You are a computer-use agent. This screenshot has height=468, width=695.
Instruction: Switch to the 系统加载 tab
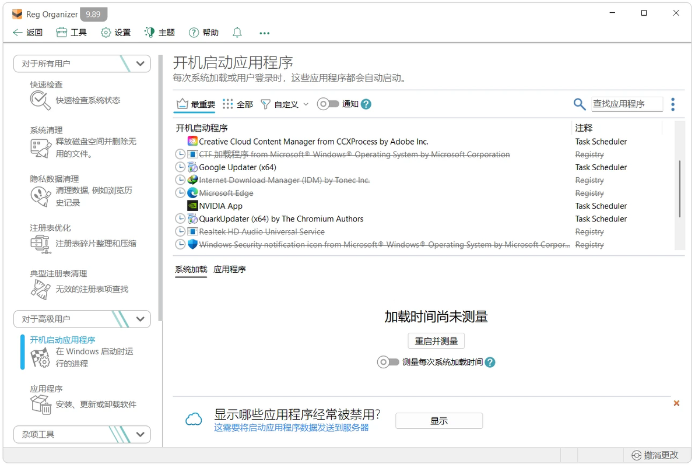click(191, 269)
